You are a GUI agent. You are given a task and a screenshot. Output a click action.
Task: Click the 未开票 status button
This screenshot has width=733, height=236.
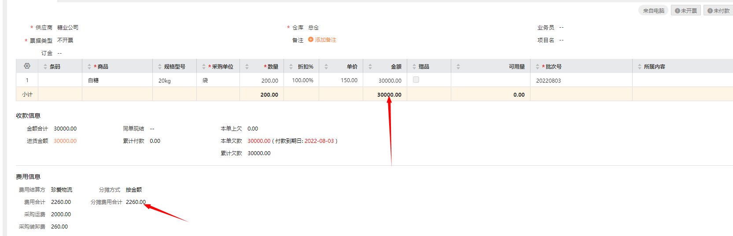point(686,11)
